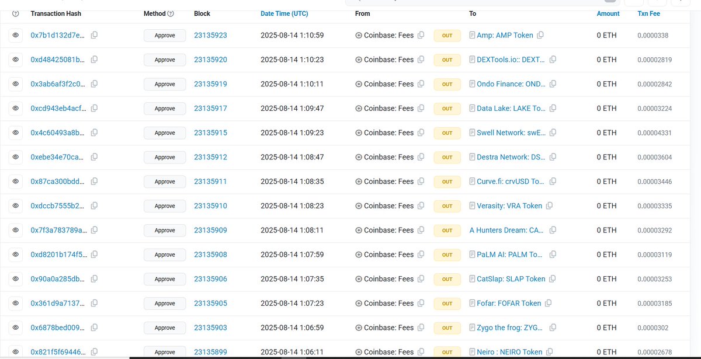
Task: Open block 23135923
Action: (210, 36)
